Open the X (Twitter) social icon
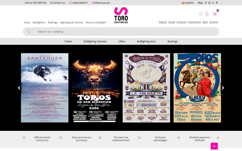242x151 pixels. (x=213, y=3)
